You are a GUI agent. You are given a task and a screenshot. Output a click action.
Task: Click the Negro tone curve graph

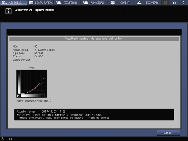click(32, 84)
